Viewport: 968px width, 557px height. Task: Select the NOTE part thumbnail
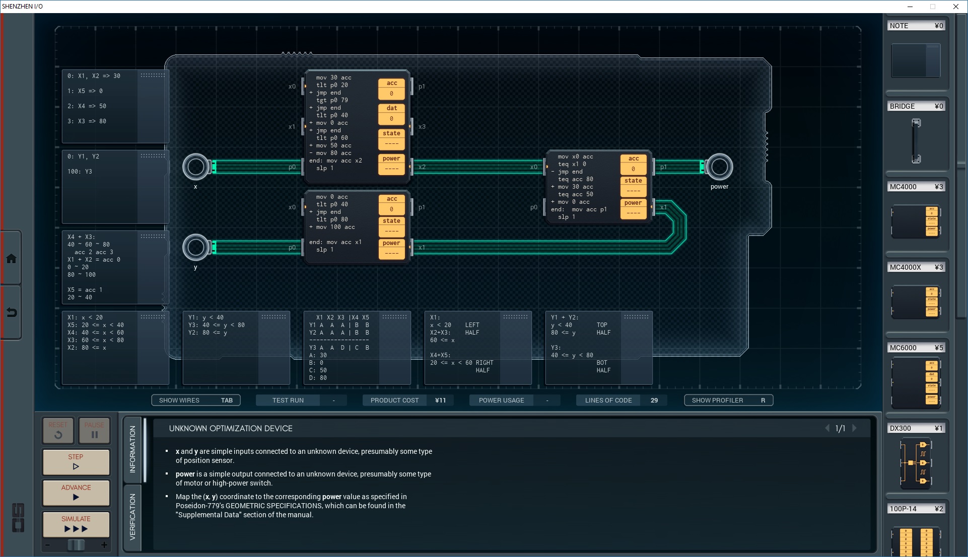point(915,60)
